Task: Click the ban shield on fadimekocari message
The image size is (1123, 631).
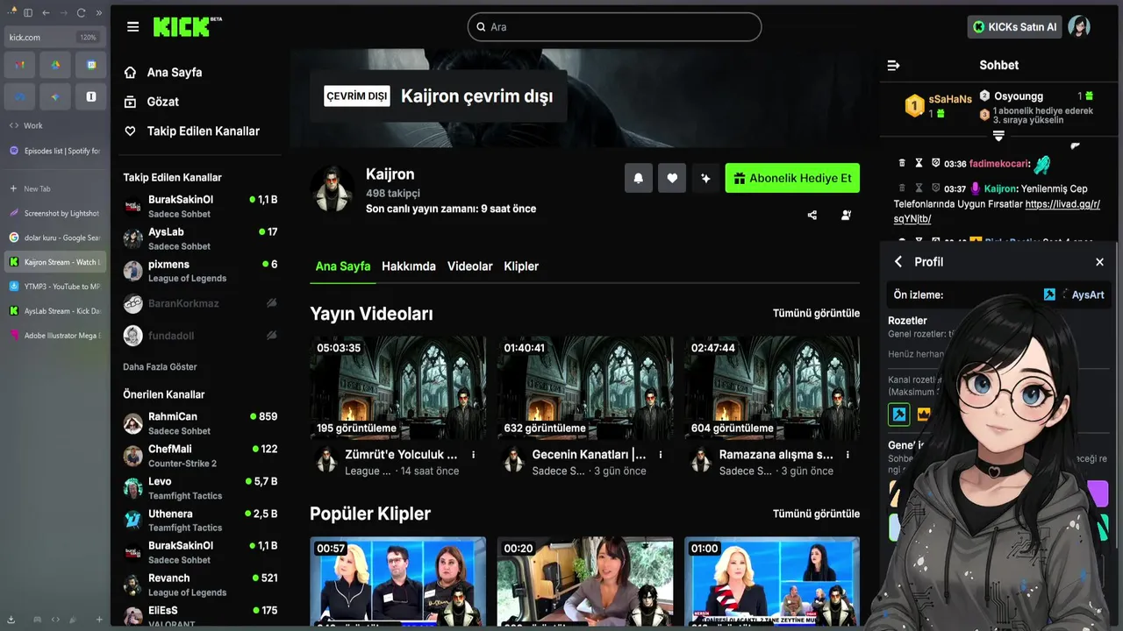Action: pyautogui.click(x=935, y=163)
